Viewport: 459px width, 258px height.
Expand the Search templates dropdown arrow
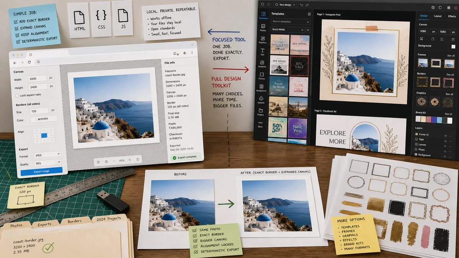click(x=308, y=21)
